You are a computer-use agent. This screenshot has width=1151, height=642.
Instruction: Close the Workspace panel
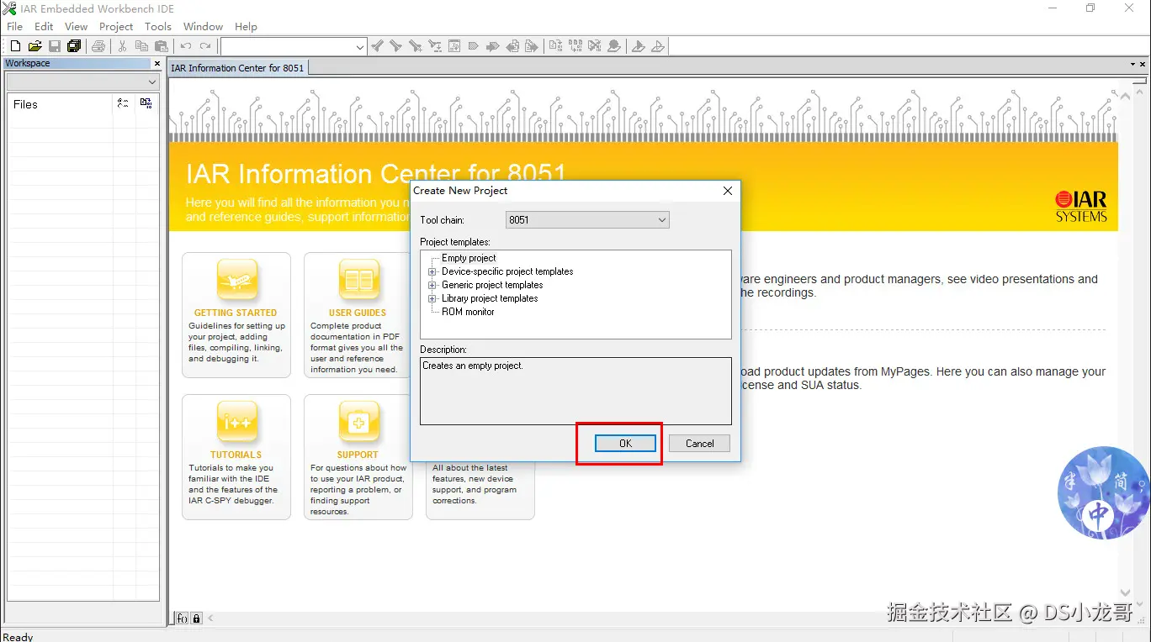(156, 64)
